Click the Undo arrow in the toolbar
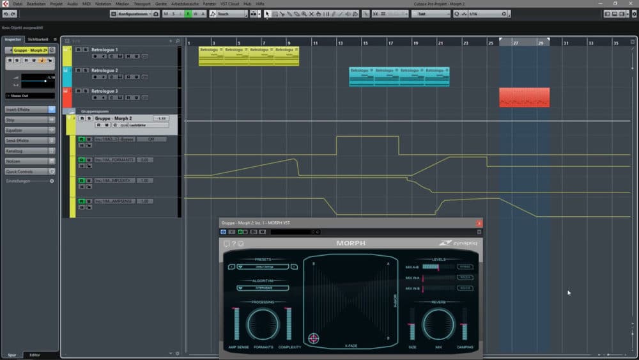This screenshot has height=360, width=639. pyautogui.click(x=6, y=14)
